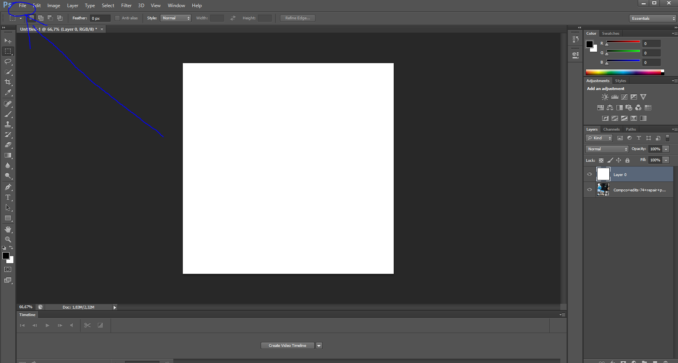This screenshot has width=678, height=363.
Task: Click the color spectrum ramp bar
Action: [x=624, y=72]
